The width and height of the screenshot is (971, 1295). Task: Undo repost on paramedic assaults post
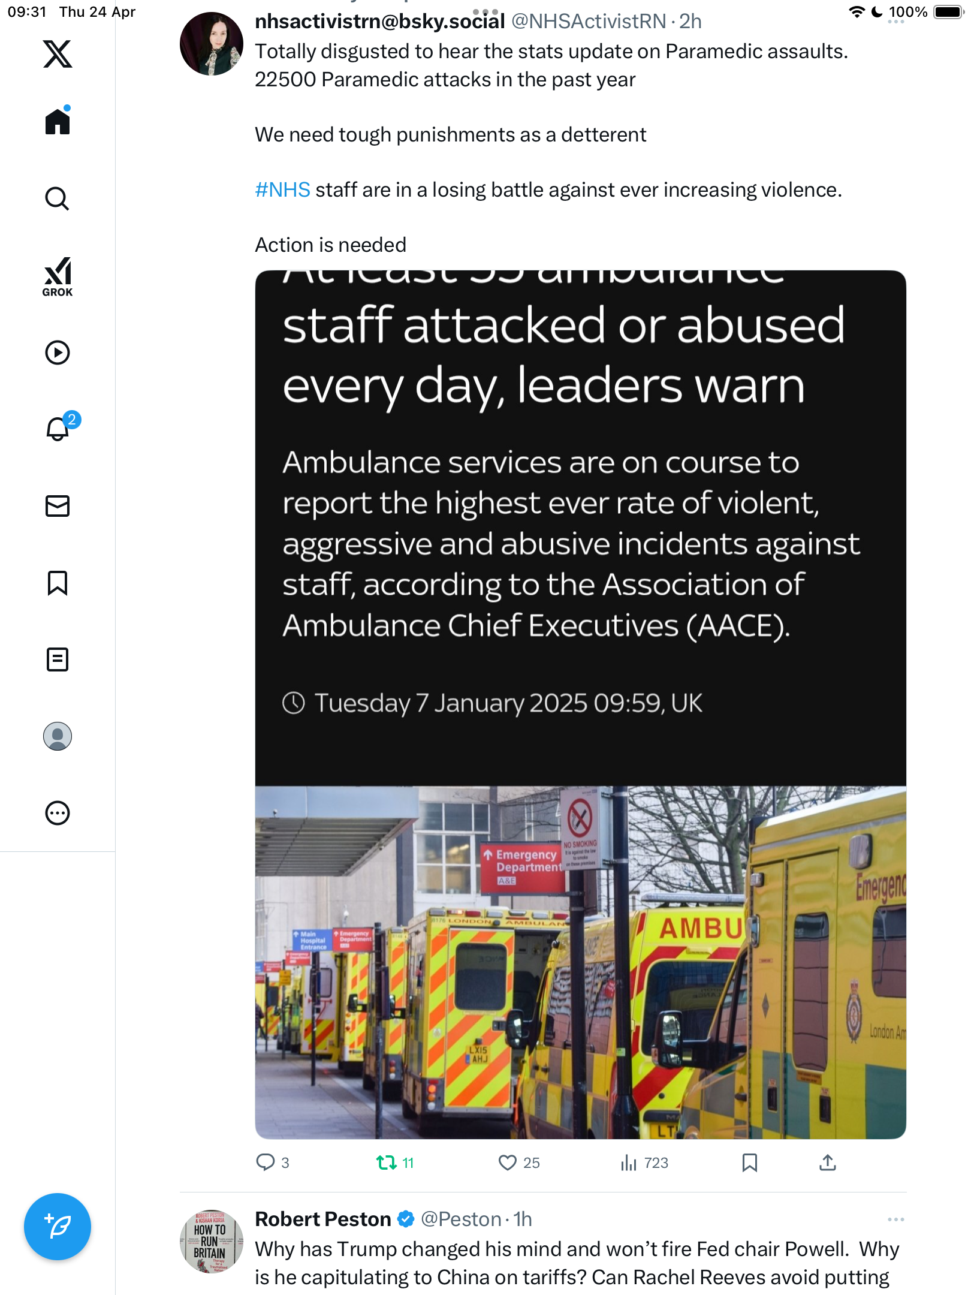pyautogui.click(x=394, y=1163)
